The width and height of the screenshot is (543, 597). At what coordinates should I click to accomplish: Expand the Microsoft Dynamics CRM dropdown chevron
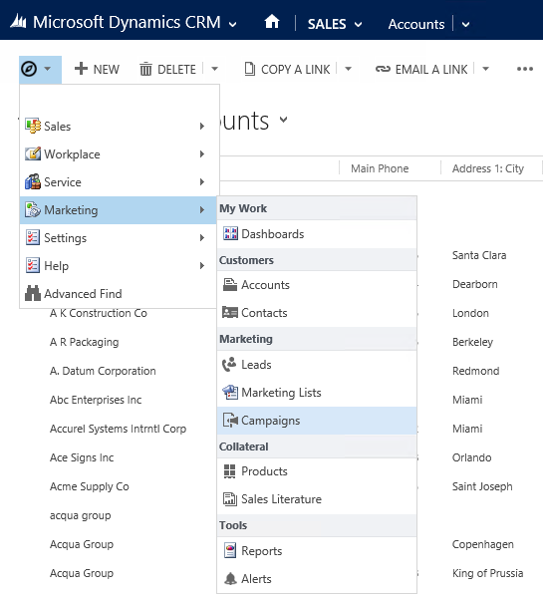(x=232, y=25)
